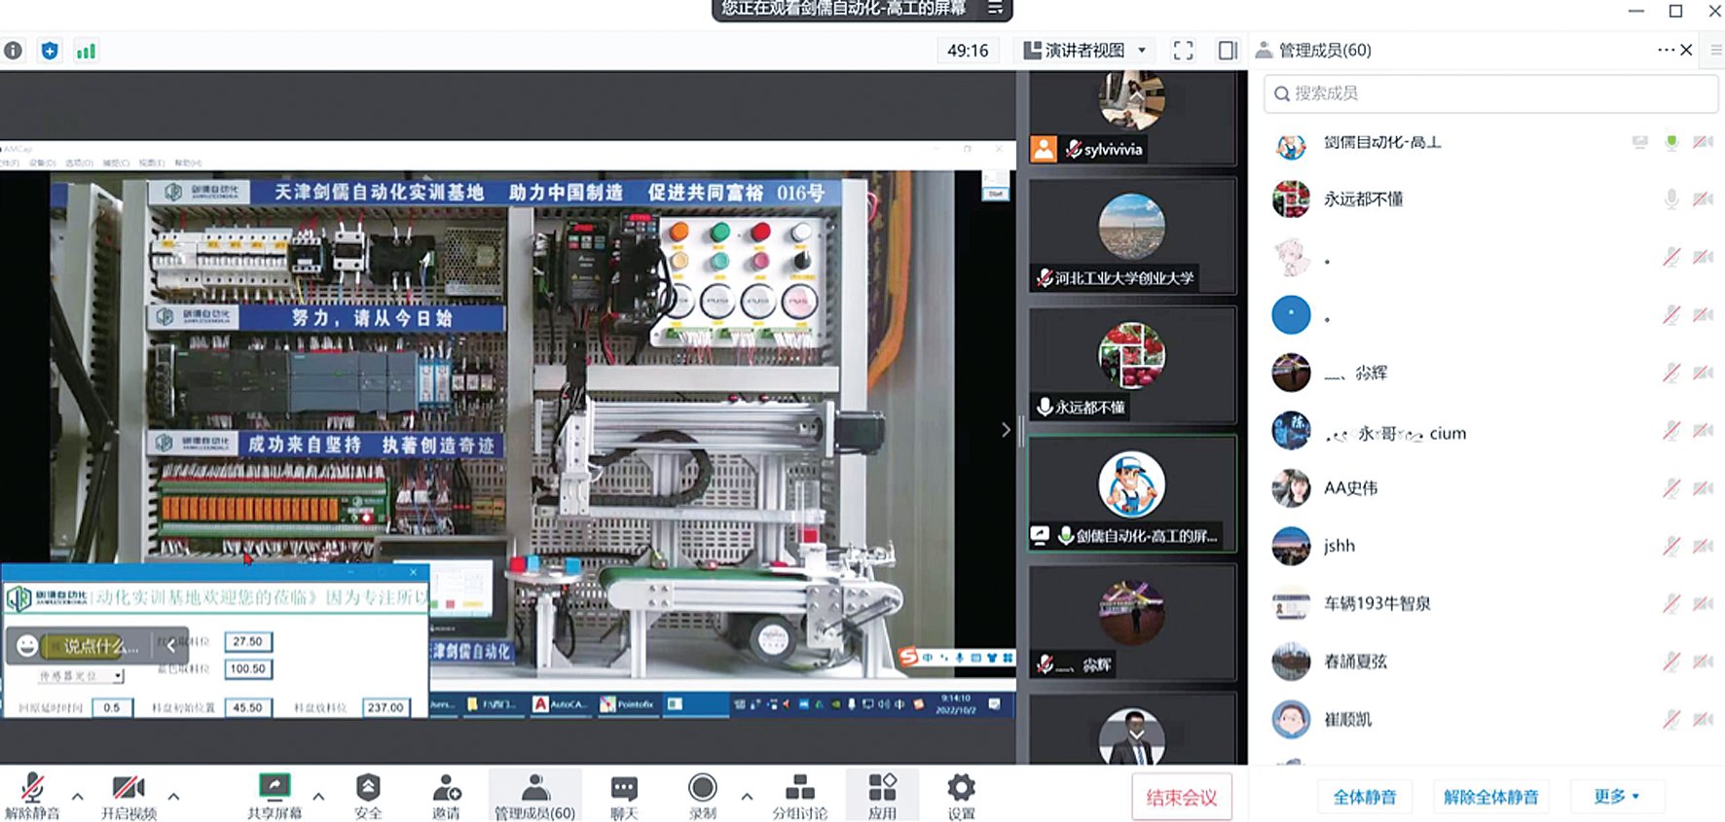Expand recording options arrow beside 录制
This screenshot has width=1725, height=822.
(x=747, y=796)
